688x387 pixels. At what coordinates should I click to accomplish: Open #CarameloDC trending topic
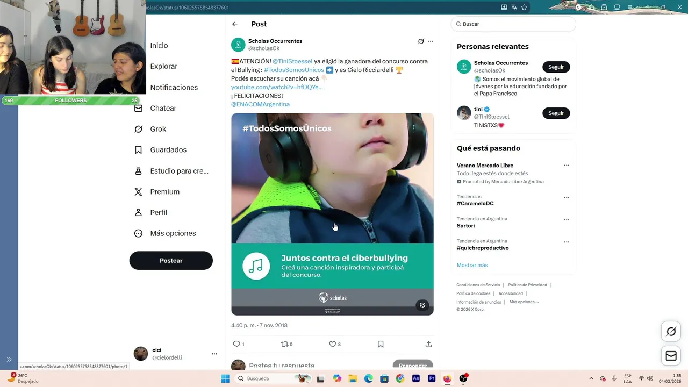coord(475,204)
